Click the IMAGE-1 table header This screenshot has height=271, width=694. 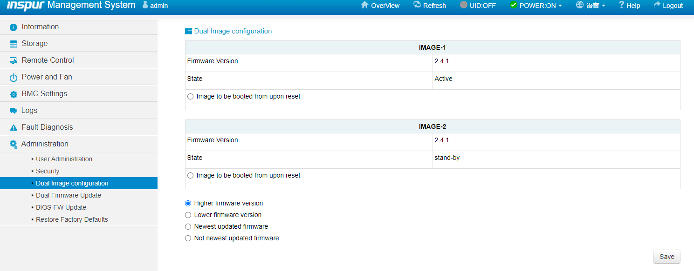coord(433,47)
